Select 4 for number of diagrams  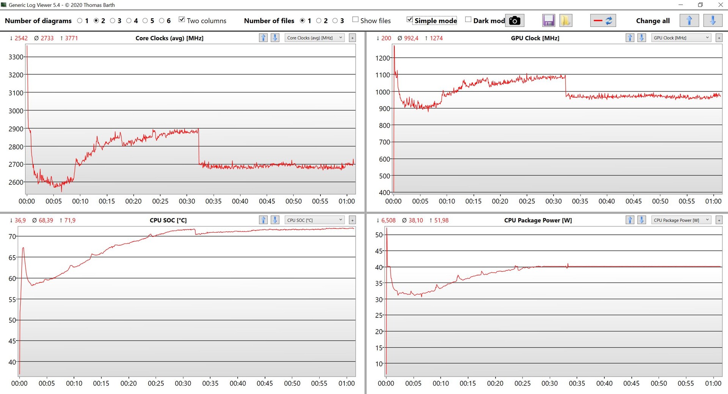click(x=129, y=21)
